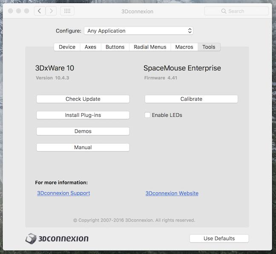Image resolution: width=276 pixels, height=254 pixels.
Task: Open the 3Dconnexion Support link
Action: click(63, 193)
